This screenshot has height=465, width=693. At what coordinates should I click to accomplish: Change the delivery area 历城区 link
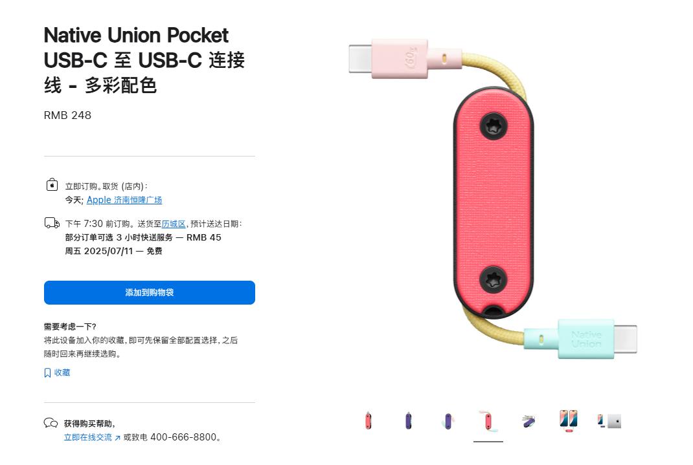[174, 224]
